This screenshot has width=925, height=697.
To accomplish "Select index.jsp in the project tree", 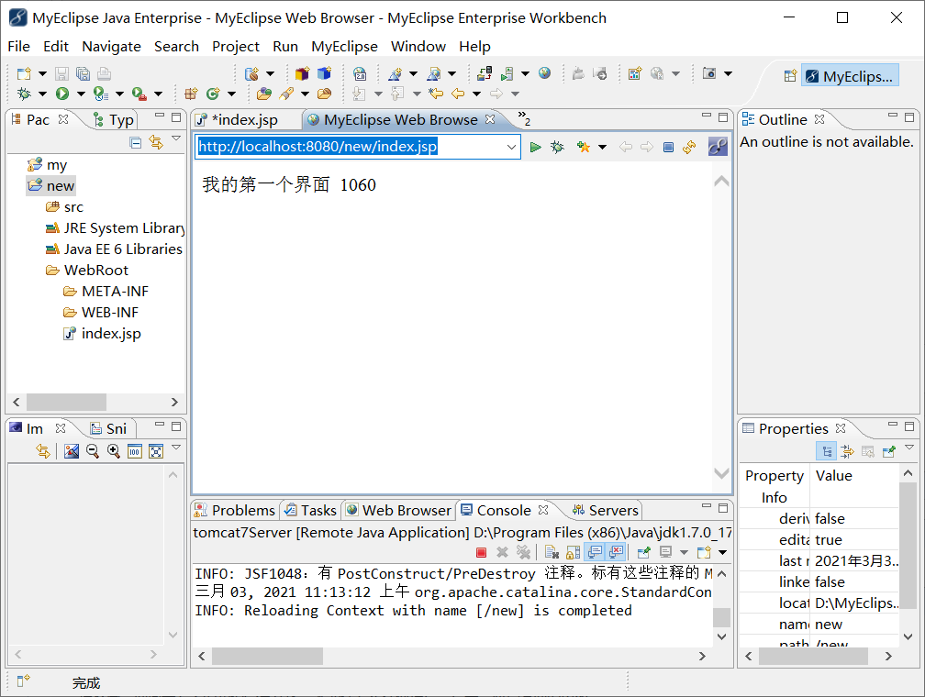I will (102, 334).
